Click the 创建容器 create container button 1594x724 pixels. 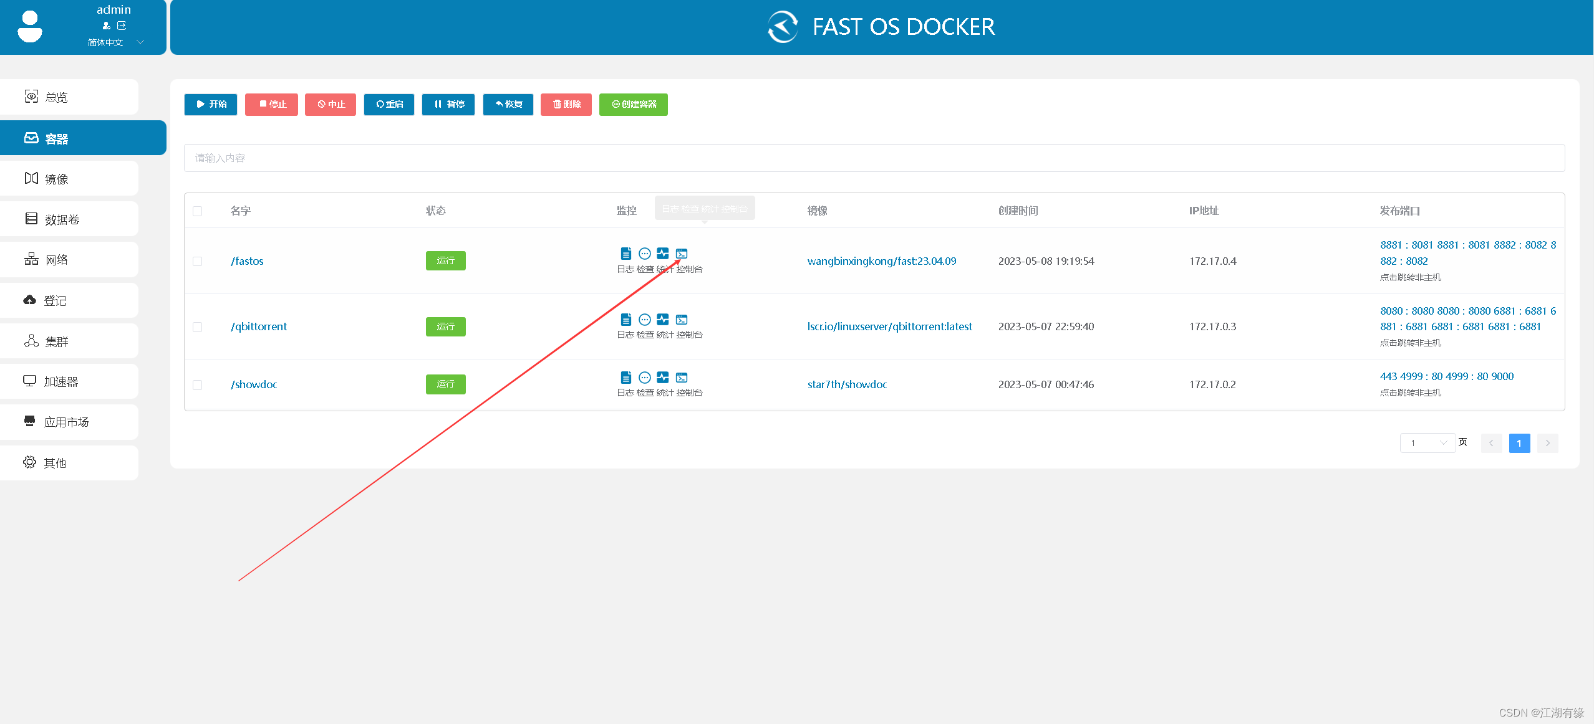634,105
